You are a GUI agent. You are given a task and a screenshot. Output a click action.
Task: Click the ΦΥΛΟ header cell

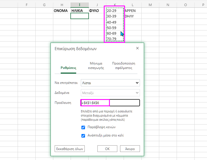click(x=94, y=11)
